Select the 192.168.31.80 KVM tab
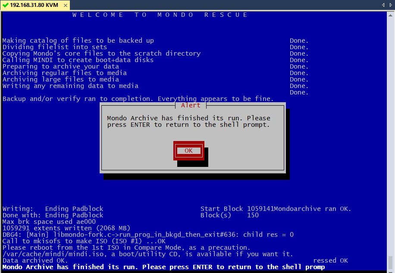The image size is (395, 273). (x=30, y=4)
